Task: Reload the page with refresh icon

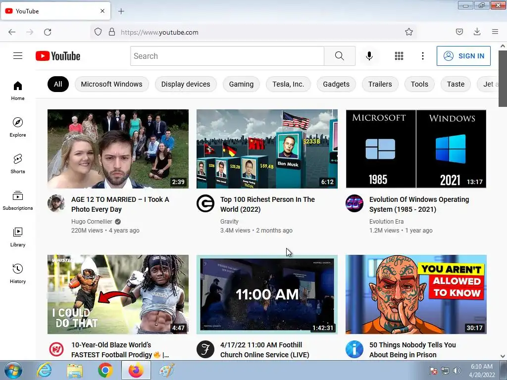Action: [48, 32]
